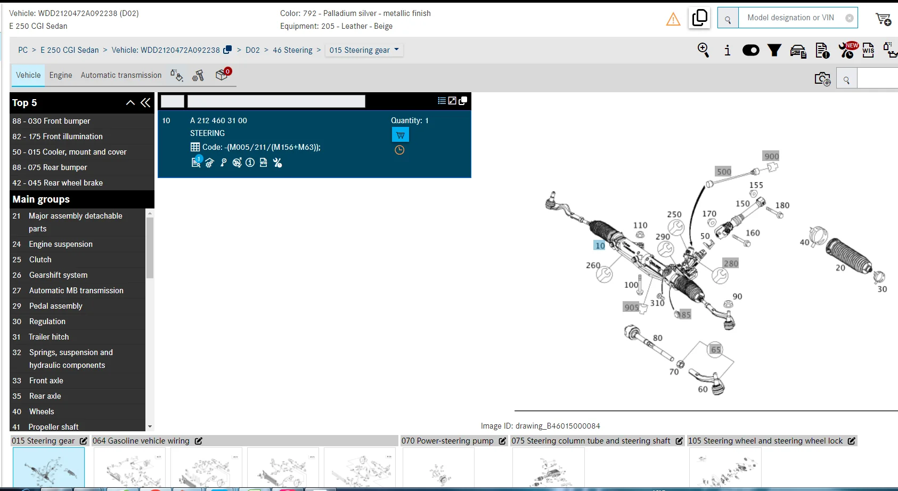Switch to the Engine tab
The height and width of the screenshot is (491, 898).
pyautogui.click(x=61, y=75)
